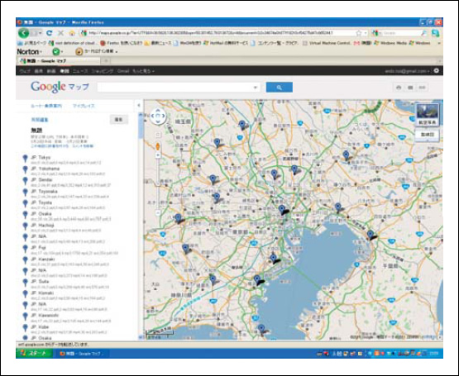
Task: Open Firefox home page icon
Action: [x=72, y=33]
